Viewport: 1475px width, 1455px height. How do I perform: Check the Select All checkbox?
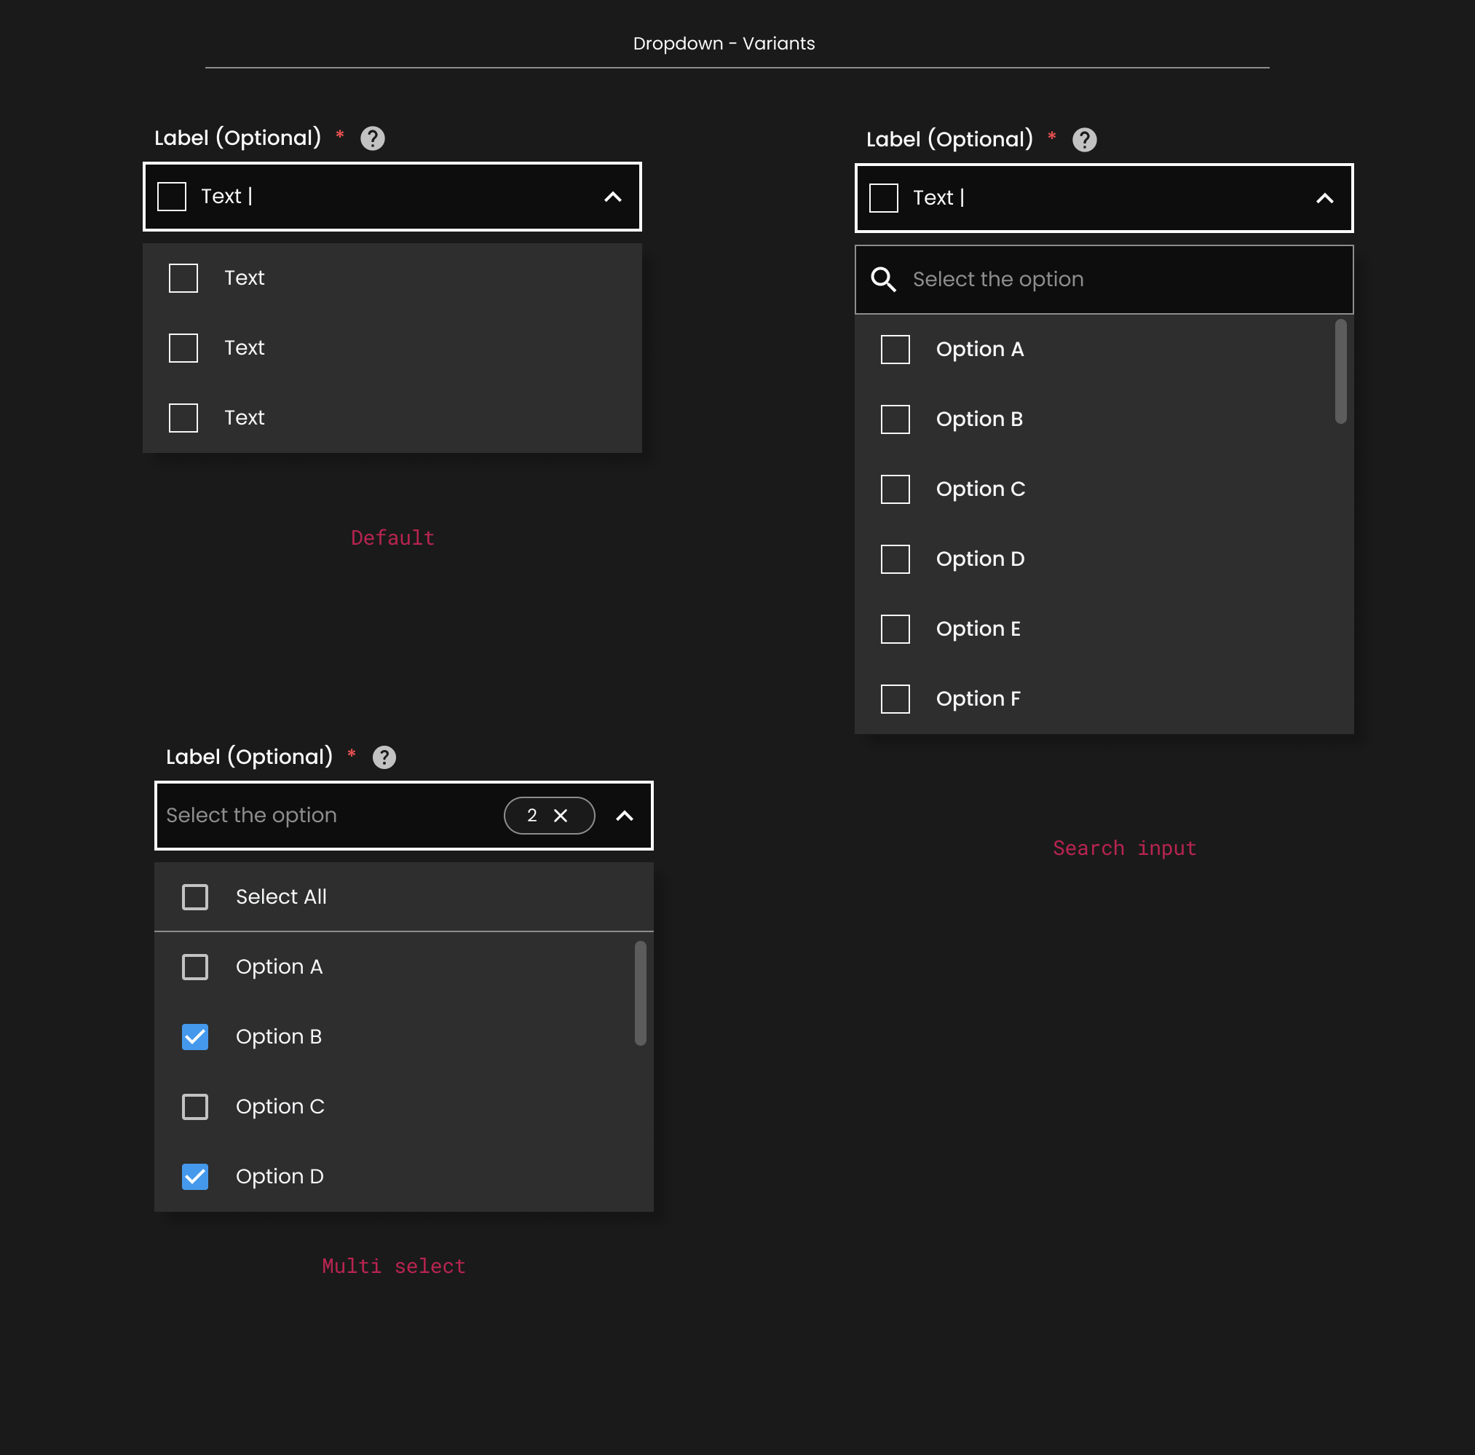tap(194, 897)
